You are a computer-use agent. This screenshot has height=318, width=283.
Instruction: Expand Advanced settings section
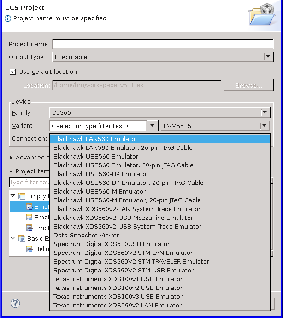click(11, 157)
